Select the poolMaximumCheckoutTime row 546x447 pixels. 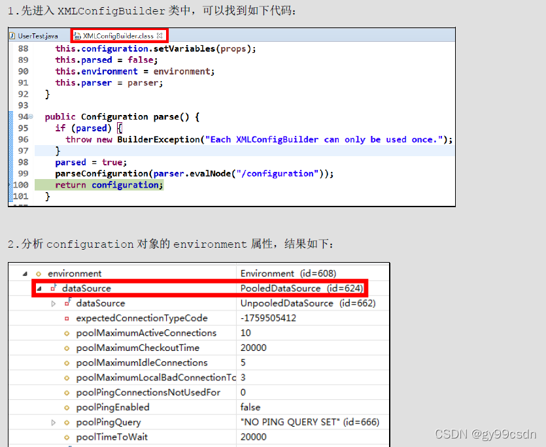199,348
